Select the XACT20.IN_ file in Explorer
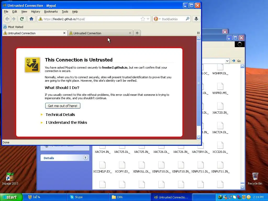The image size is (268, 201). [220, 108]
